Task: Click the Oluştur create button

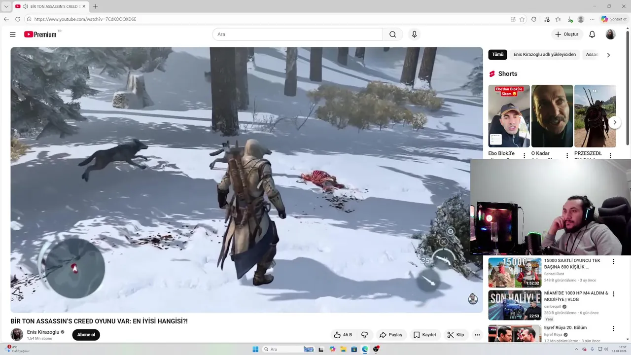Action: point(567,35)
